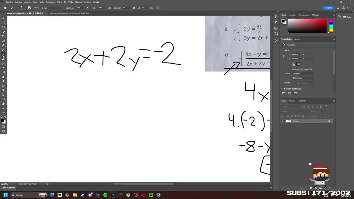Toggle Quick Mask mode

click(3, 127)
